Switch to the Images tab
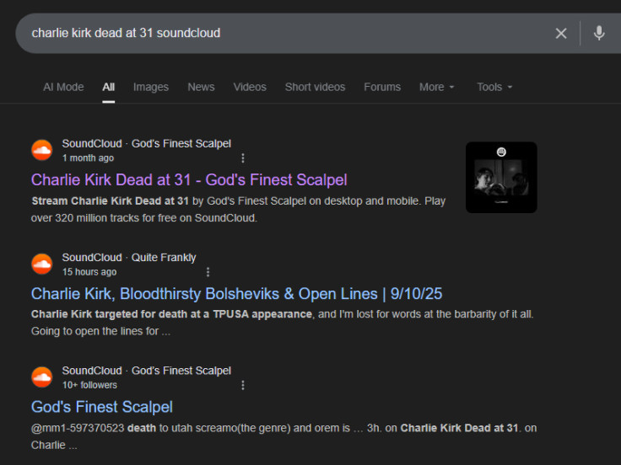 click(151, 87)
